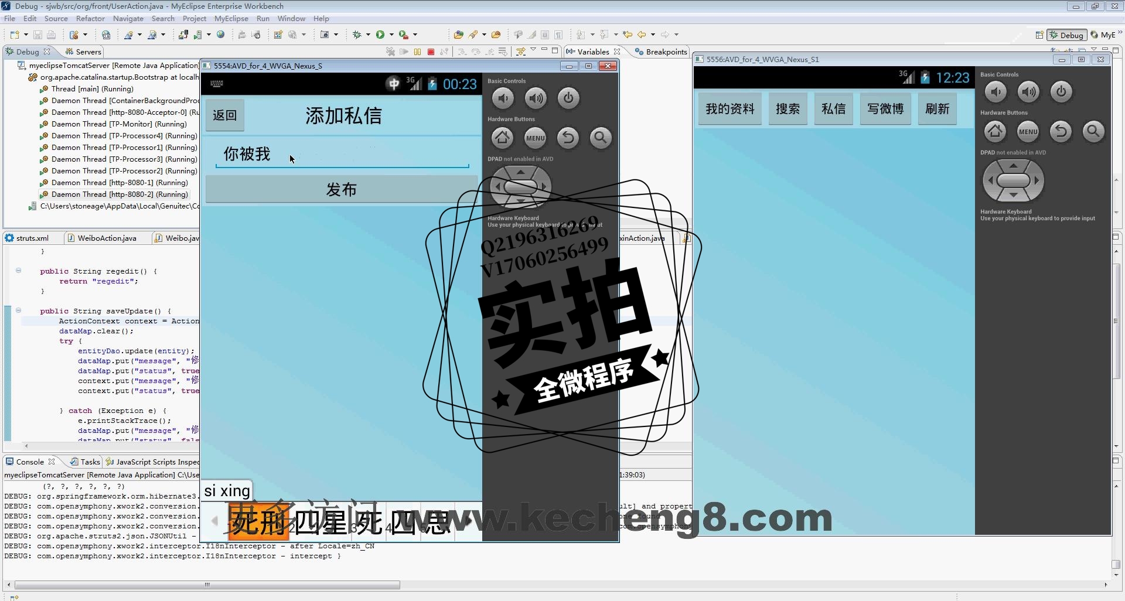
Task: Switch to the Servers tab
Action: [84, 52]
